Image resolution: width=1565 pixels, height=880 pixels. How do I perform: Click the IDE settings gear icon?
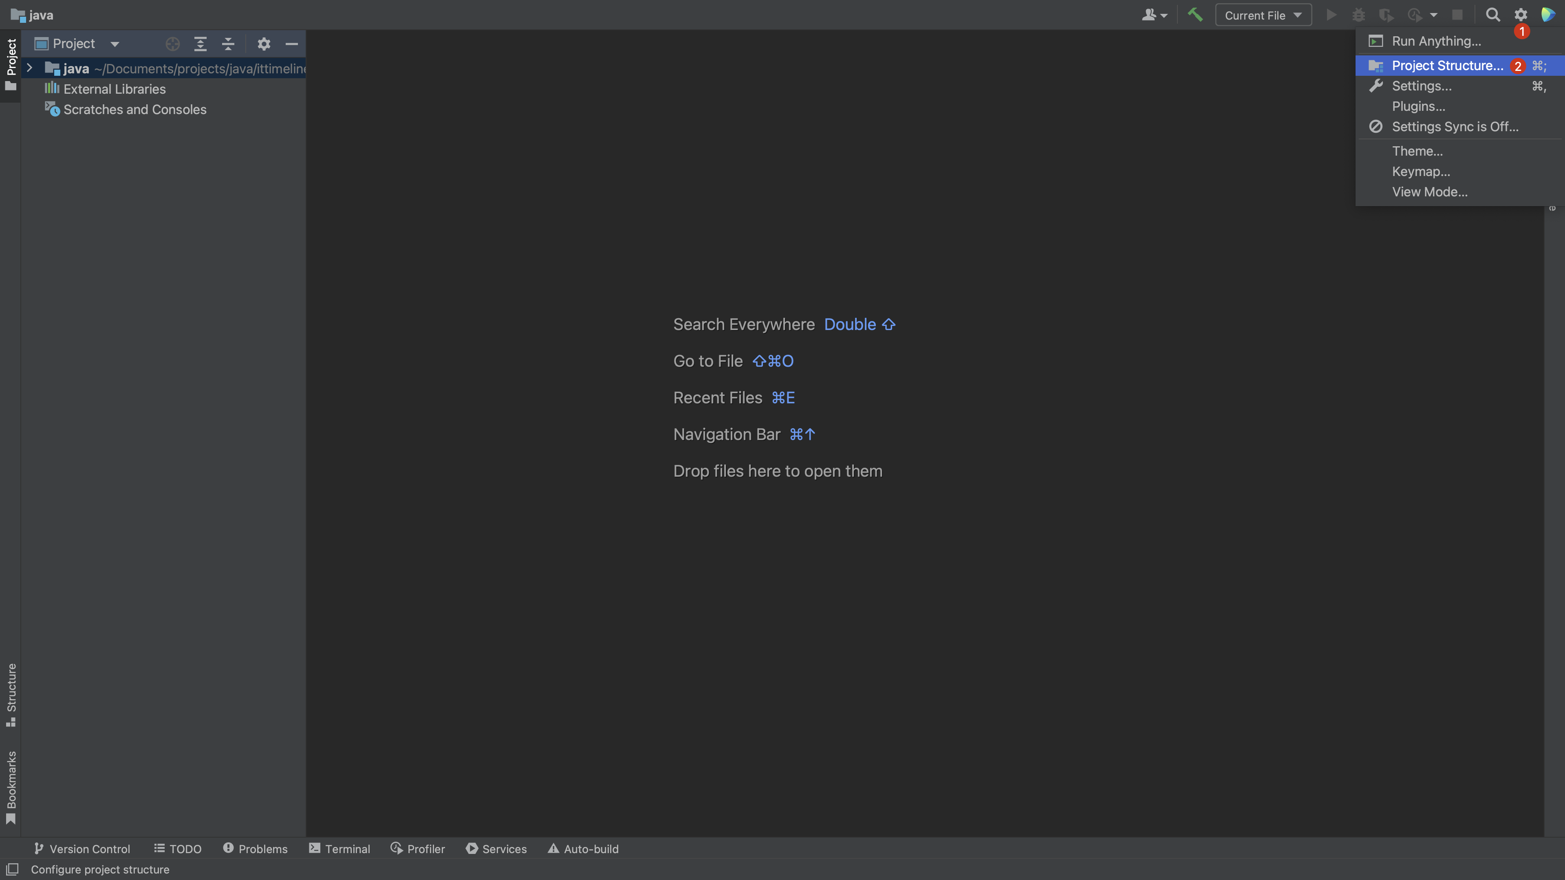(x=1521, y=15)
